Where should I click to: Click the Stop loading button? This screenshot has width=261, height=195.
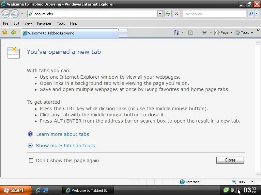[x=177, y=14]
